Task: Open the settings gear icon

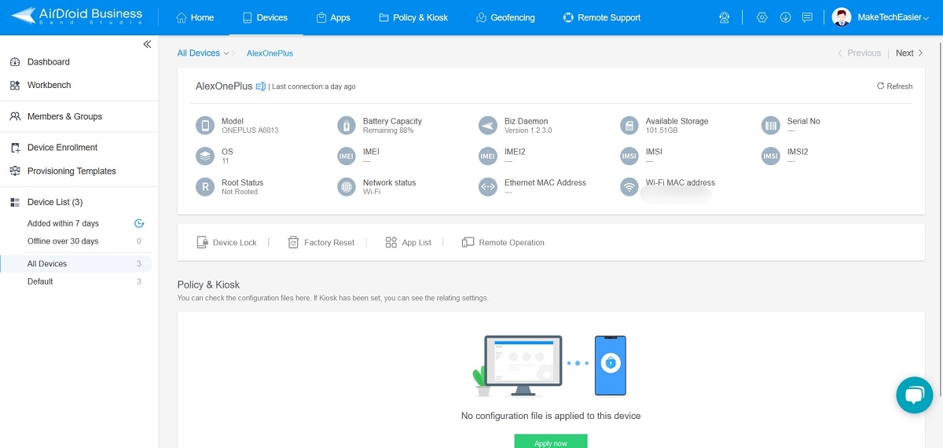Action: [x=761, y=17]
